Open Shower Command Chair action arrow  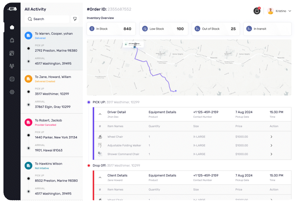271,154
